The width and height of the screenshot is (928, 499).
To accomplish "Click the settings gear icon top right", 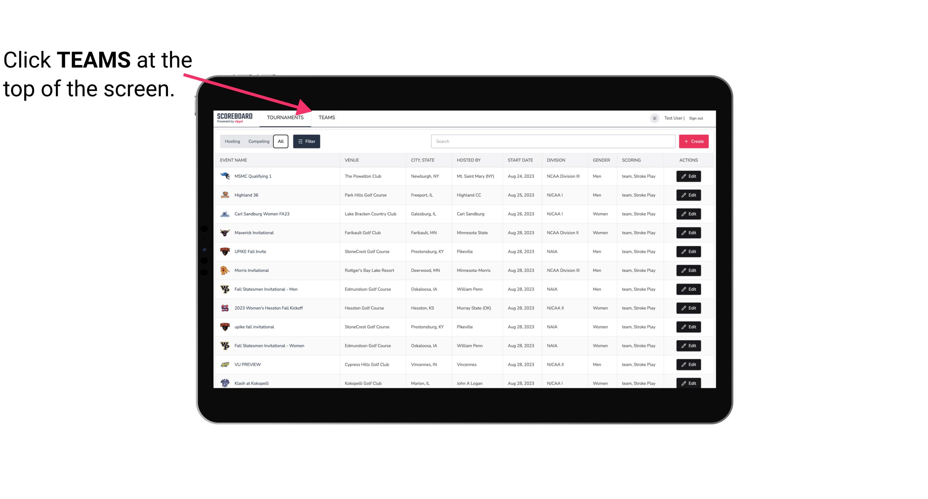I will click(653, 117).
